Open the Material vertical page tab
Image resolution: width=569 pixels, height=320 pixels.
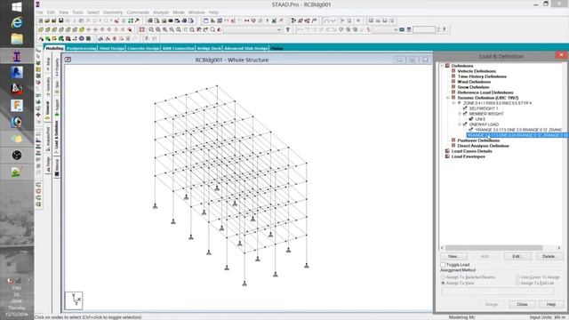[57, 168]
